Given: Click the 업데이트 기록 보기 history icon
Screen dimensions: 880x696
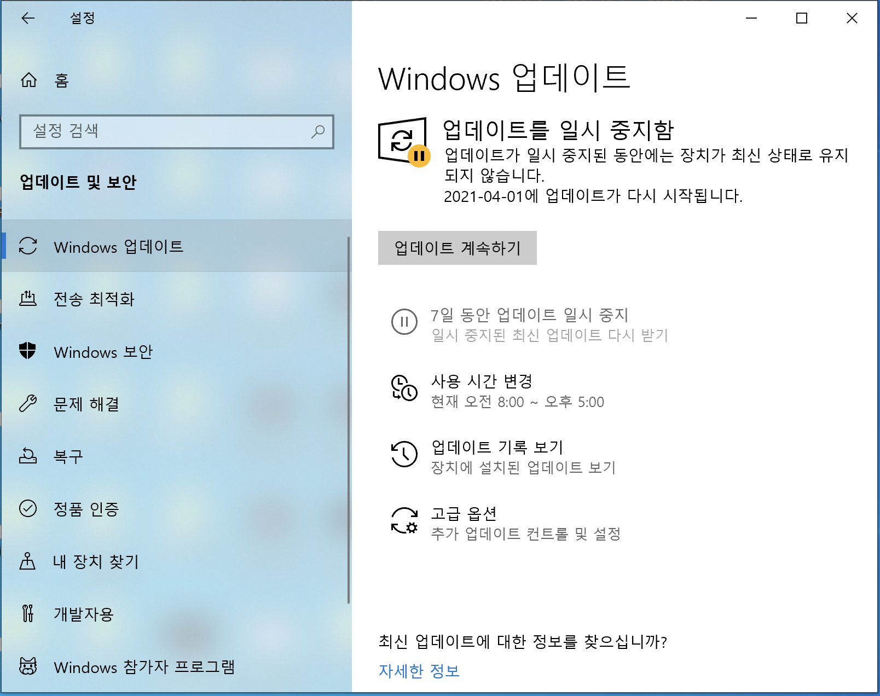Looking at the screenshot, I should [x=404, y=454].
